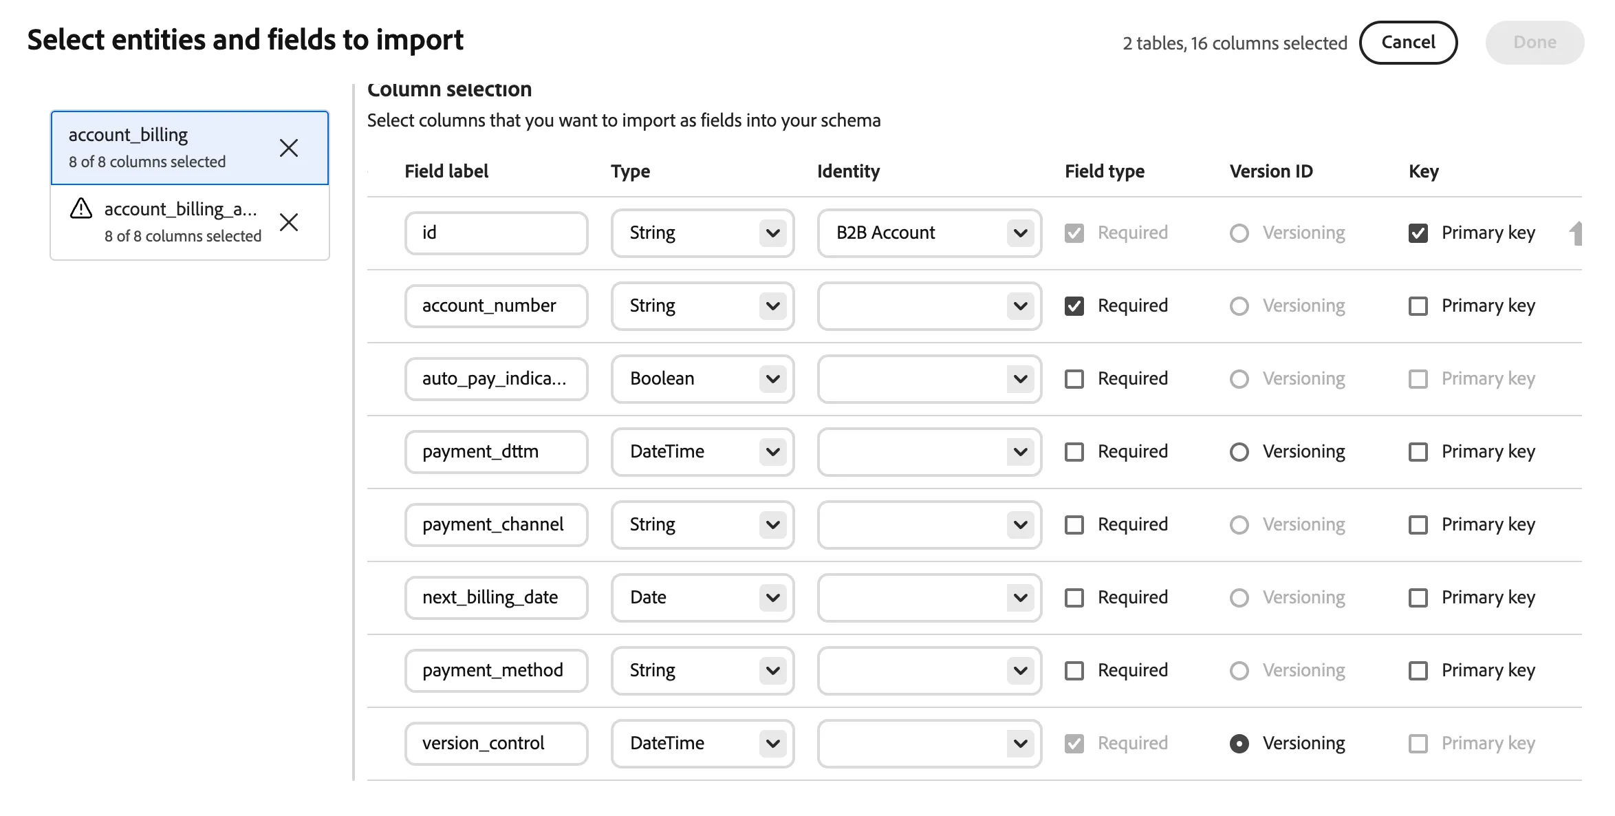Check Primary key for account_number
The height and width of the screenshot is (816, 1615).
click(1418, 306)
